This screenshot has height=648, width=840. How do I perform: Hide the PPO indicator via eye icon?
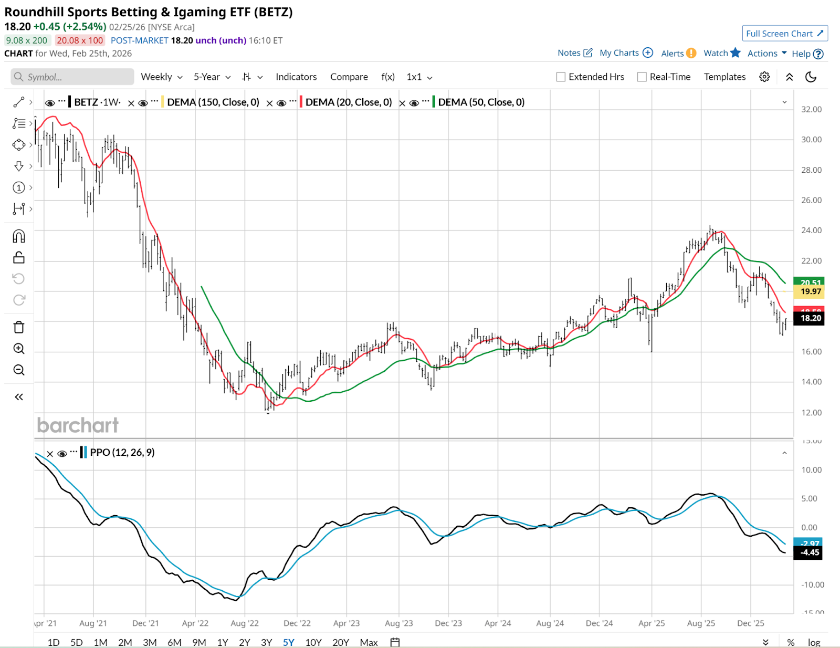(x=62, y=453)
